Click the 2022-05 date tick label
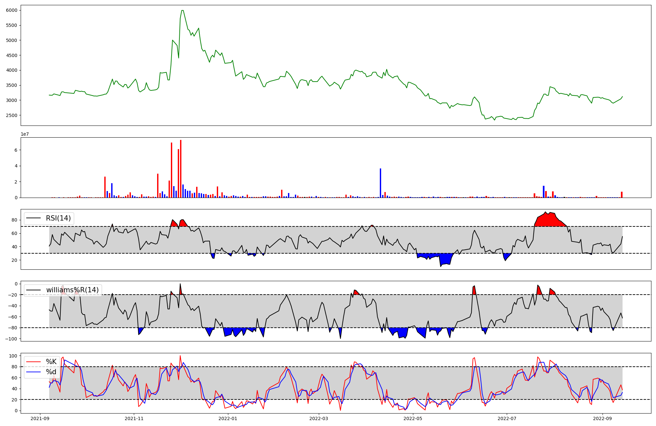Screen dimensions: 656x426 pos(413,418)
